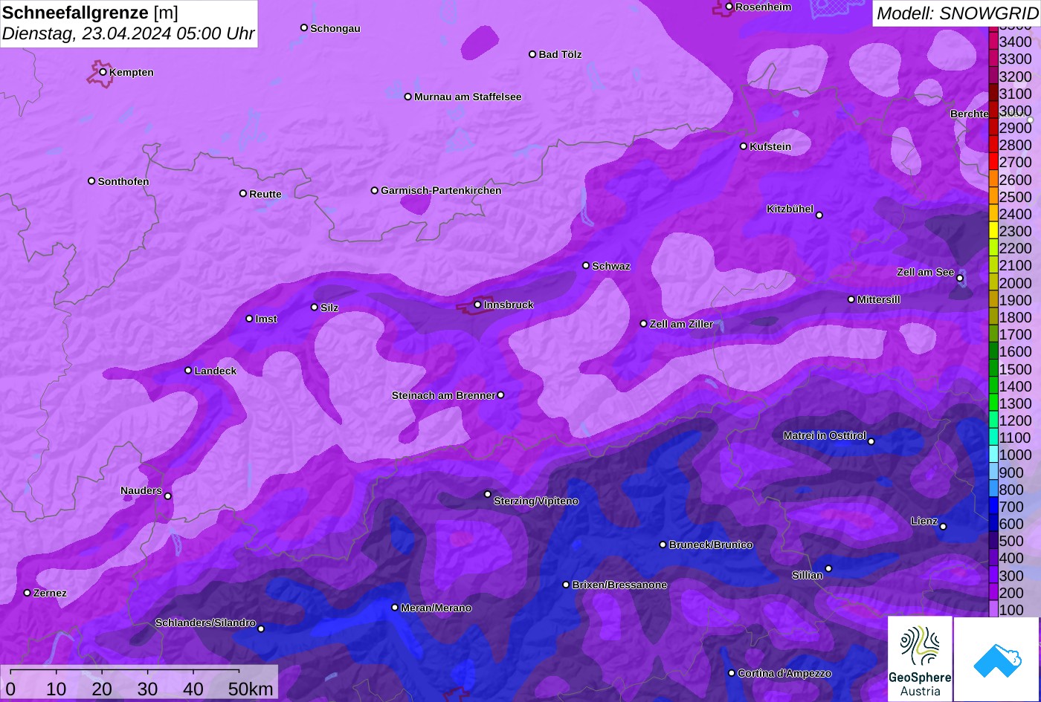Viewport: 1041px width, 702px height.
Task: Click the Schneefallgrenze [m] title
Action: (x=90, y=13)
